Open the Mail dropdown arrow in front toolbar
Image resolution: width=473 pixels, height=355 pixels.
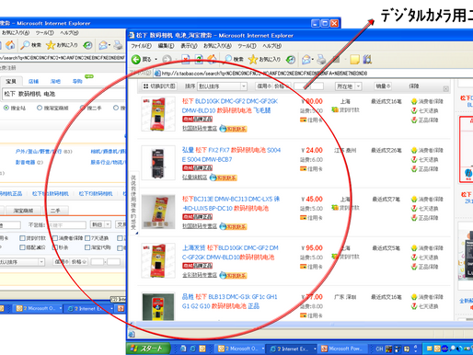(313, 59)
